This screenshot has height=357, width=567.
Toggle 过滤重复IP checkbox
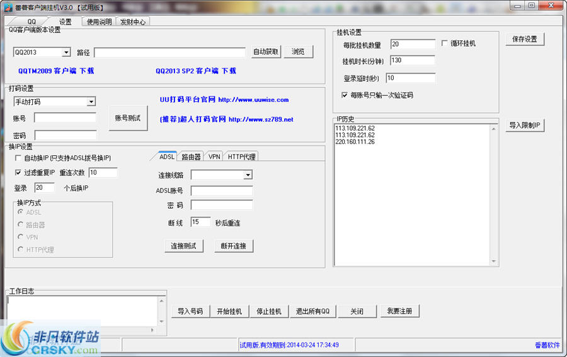click(18, 173)
